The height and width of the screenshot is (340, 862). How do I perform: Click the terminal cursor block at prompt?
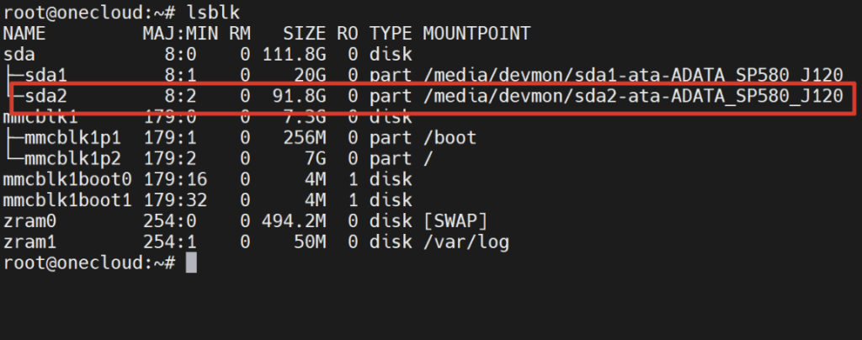pos(191,263)
